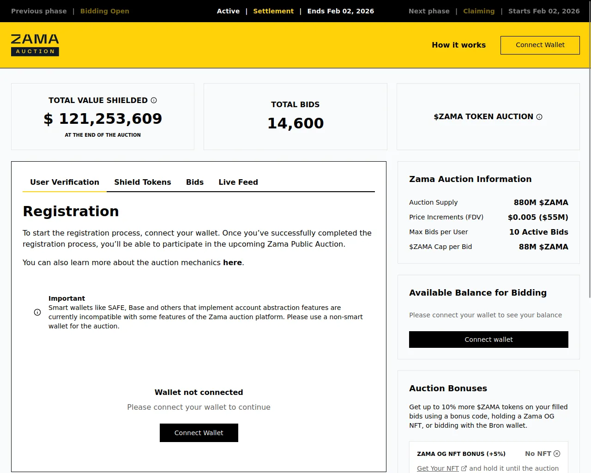Viewport: 591px width, 473px height.
Task: Open the How it works link
Action: point(459,45)
